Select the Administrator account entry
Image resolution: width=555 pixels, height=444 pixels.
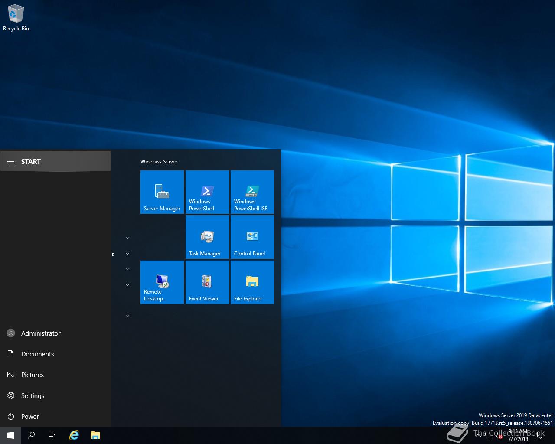pyautogui.click(x=41, y=333)
